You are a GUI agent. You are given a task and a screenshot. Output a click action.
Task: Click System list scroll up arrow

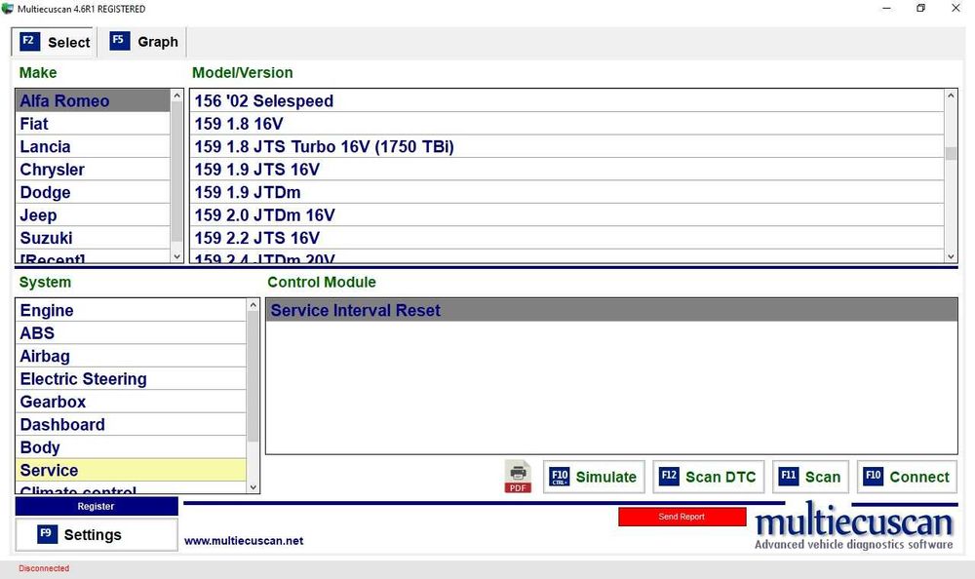coord(253,305)
